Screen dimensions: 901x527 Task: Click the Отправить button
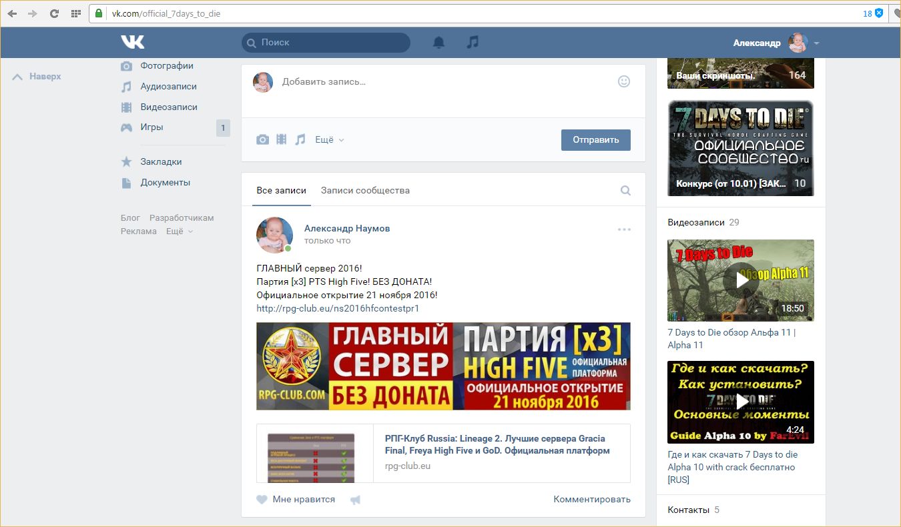click(596, 140)
